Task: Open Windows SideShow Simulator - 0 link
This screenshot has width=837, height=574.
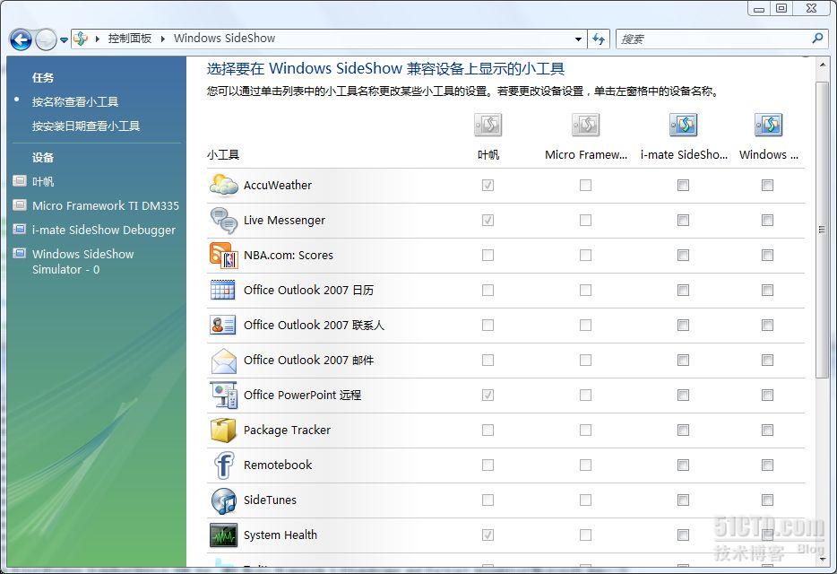Action: coord(82,261)
